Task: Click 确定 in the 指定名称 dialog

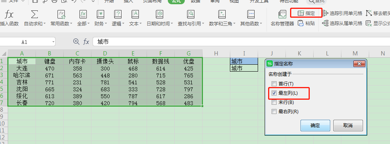Action: [315, 126]
